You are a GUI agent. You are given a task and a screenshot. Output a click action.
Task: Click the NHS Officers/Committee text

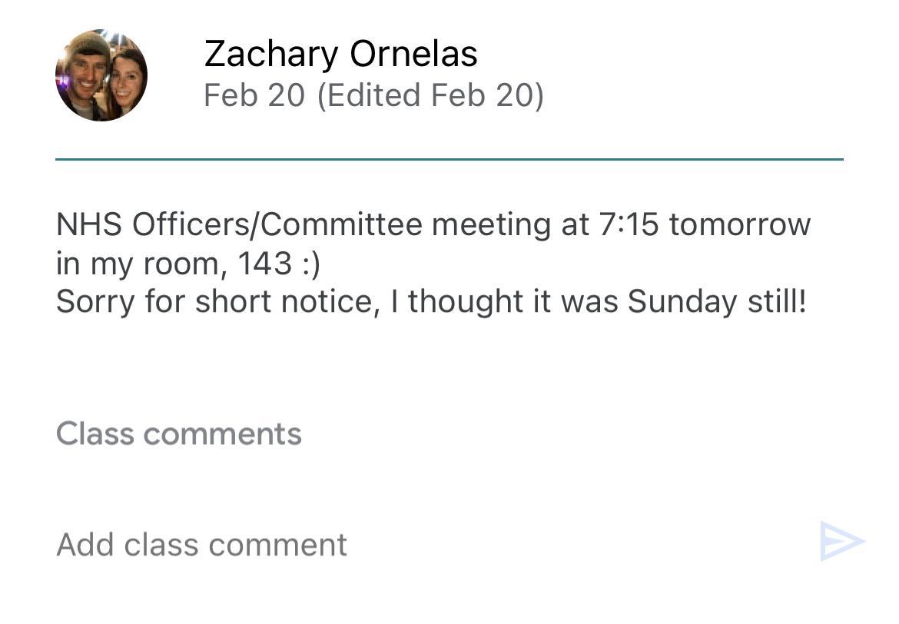tap(239, 225)
